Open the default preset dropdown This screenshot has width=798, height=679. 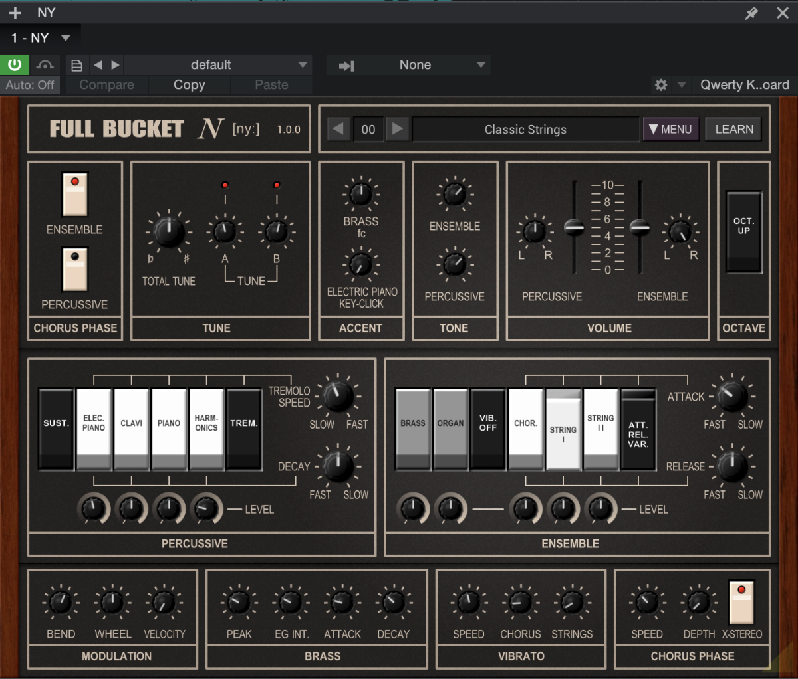[x=217, y=65]
